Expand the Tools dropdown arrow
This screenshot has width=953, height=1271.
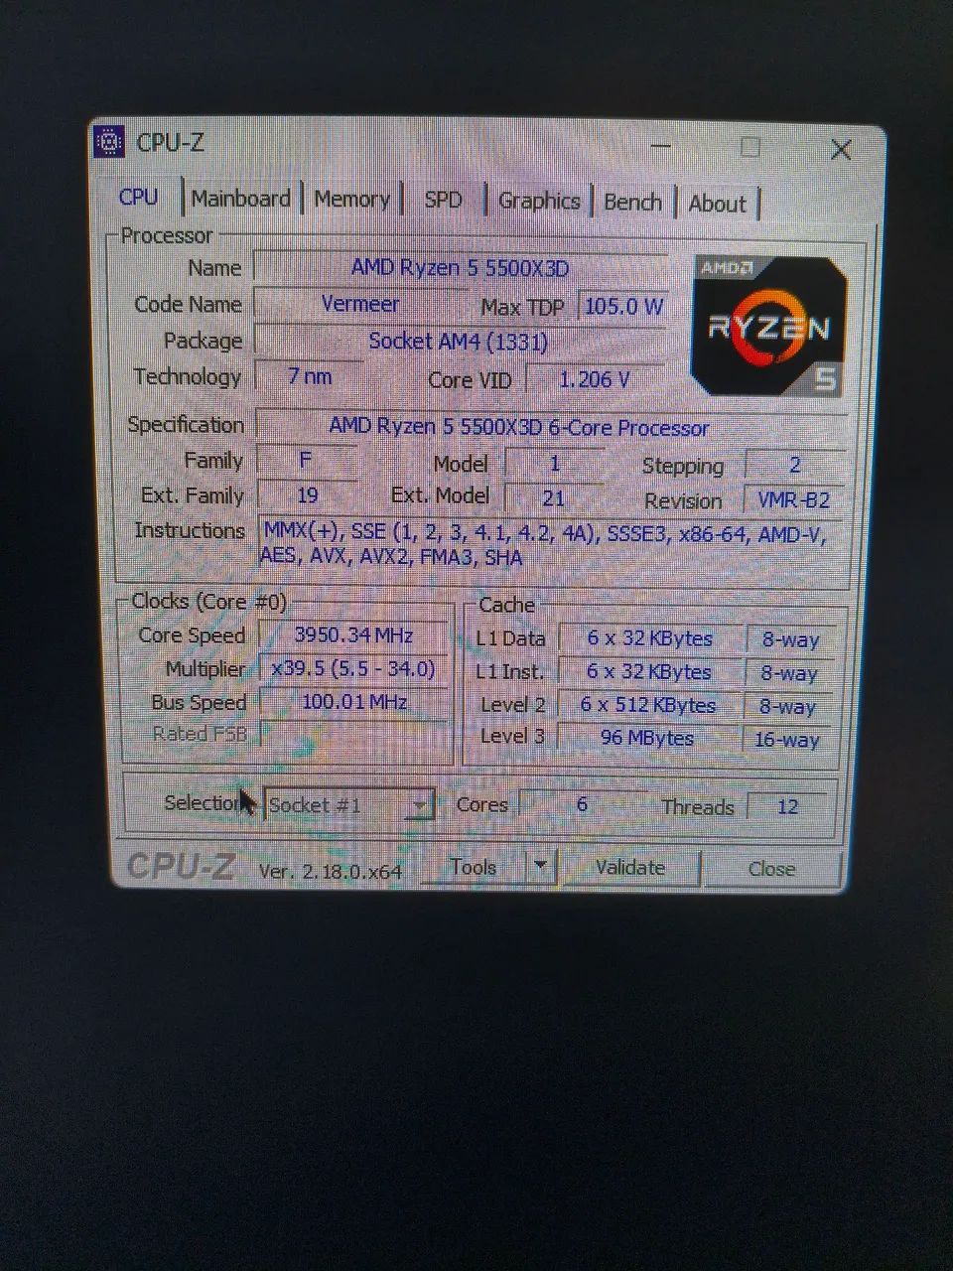pos(539,866)
